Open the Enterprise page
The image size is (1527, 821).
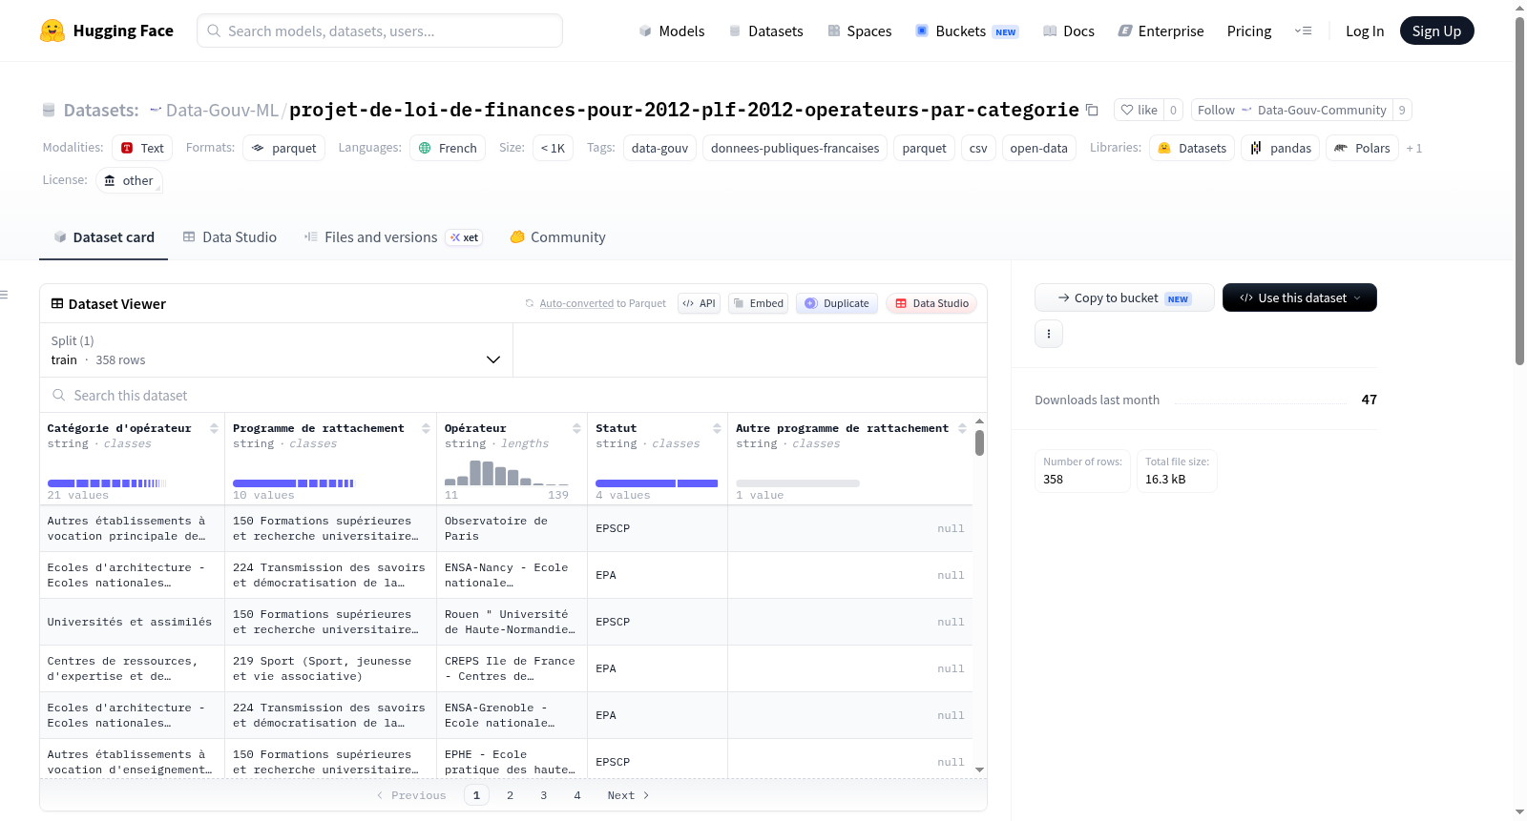coord(1161,31)
